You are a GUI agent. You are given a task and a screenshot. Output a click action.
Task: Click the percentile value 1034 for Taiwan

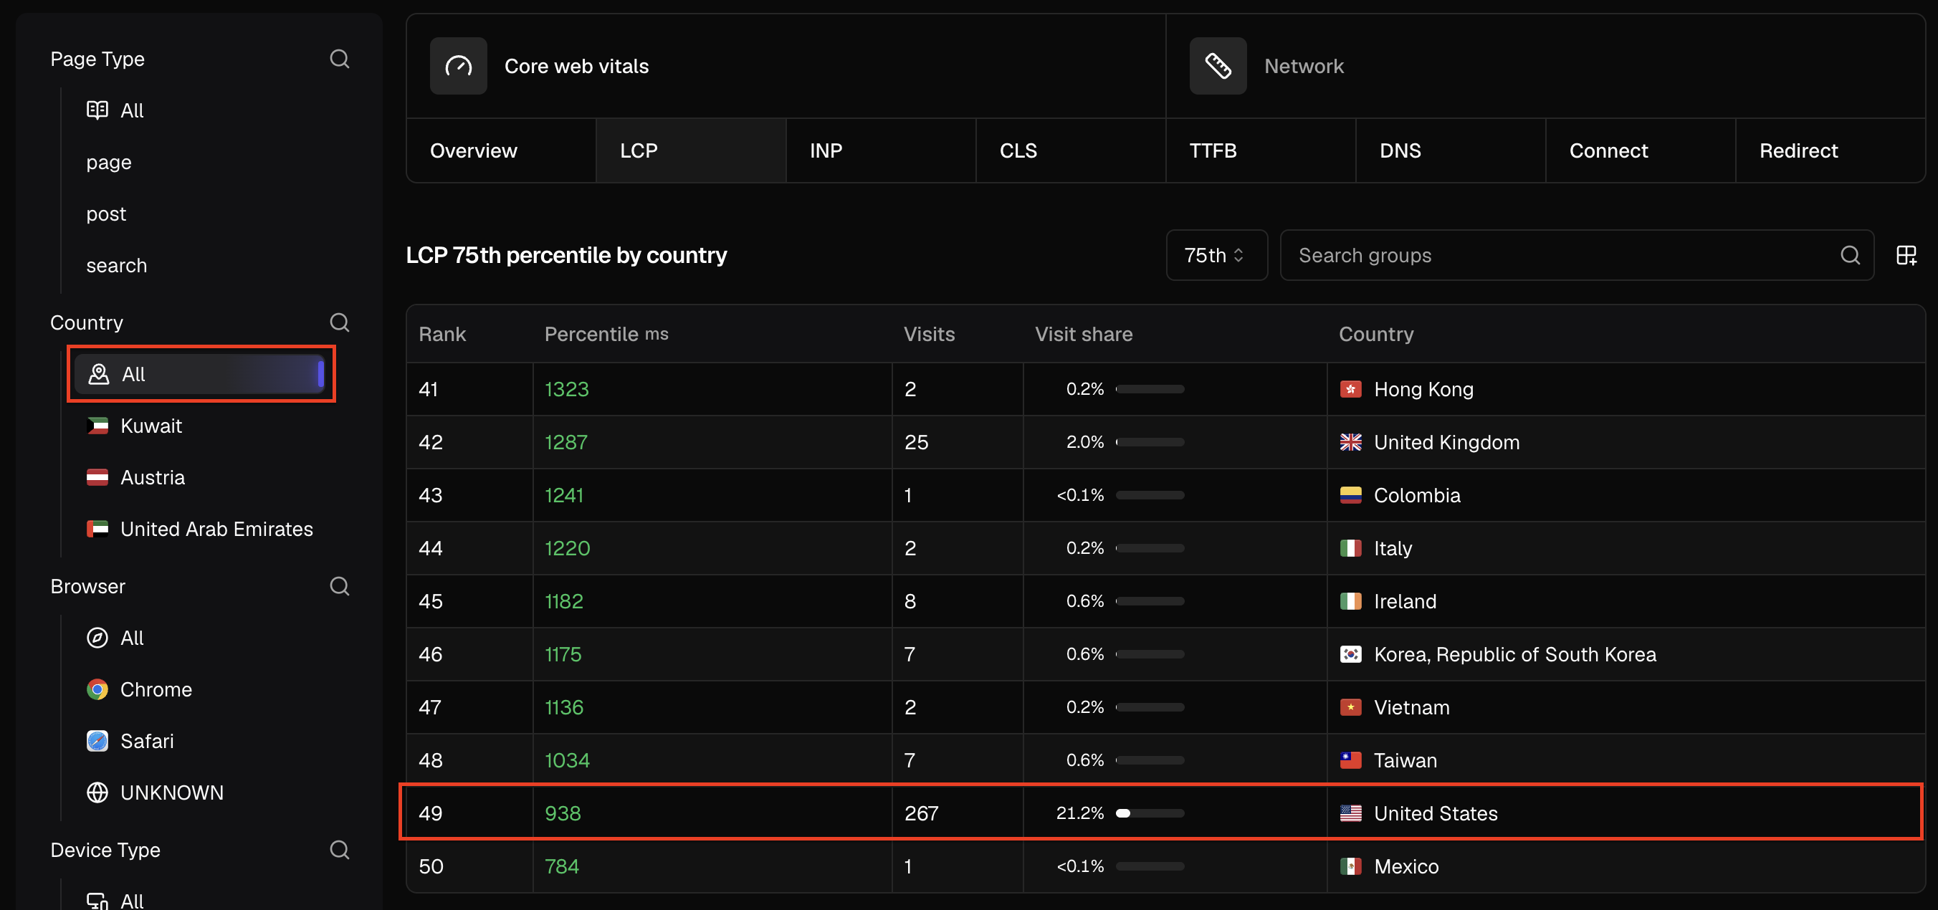pos(566,760)
